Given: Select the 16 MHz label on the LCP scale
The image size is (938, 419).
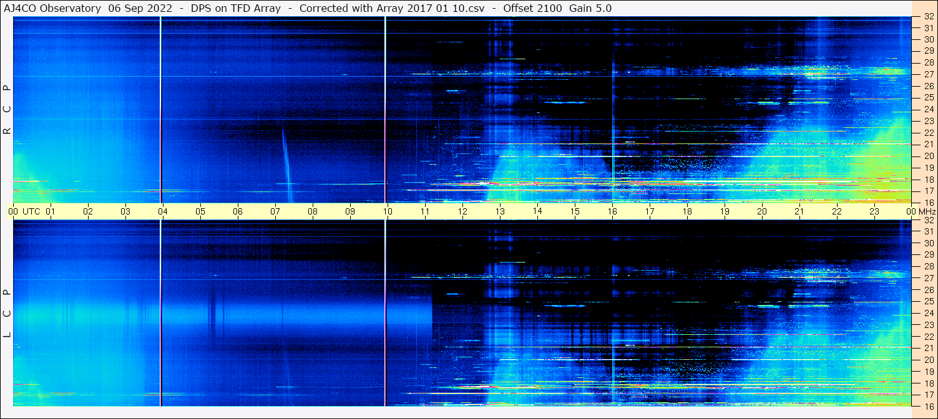Looking at the screenshot, I should click(x=928, y=406).
